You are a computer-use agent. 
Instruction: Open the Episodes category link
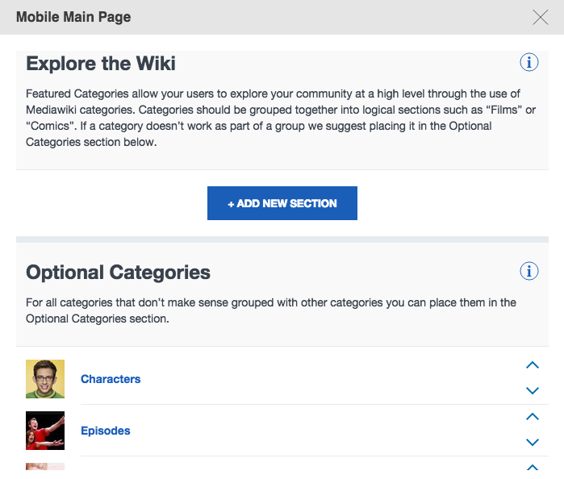pyautogui.click(x=106, y=431)
